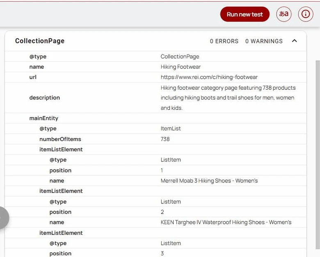Click the position value 3
320x257 pixels.
pos(162,253)
